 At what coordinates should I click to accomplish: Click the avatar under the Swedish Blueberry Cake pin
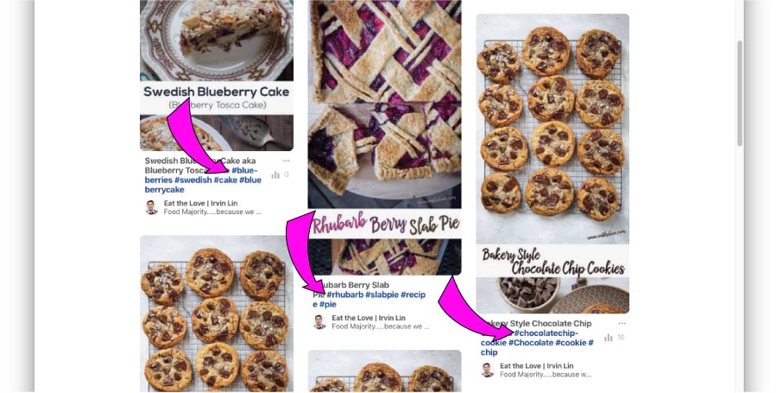click(152, 207)
